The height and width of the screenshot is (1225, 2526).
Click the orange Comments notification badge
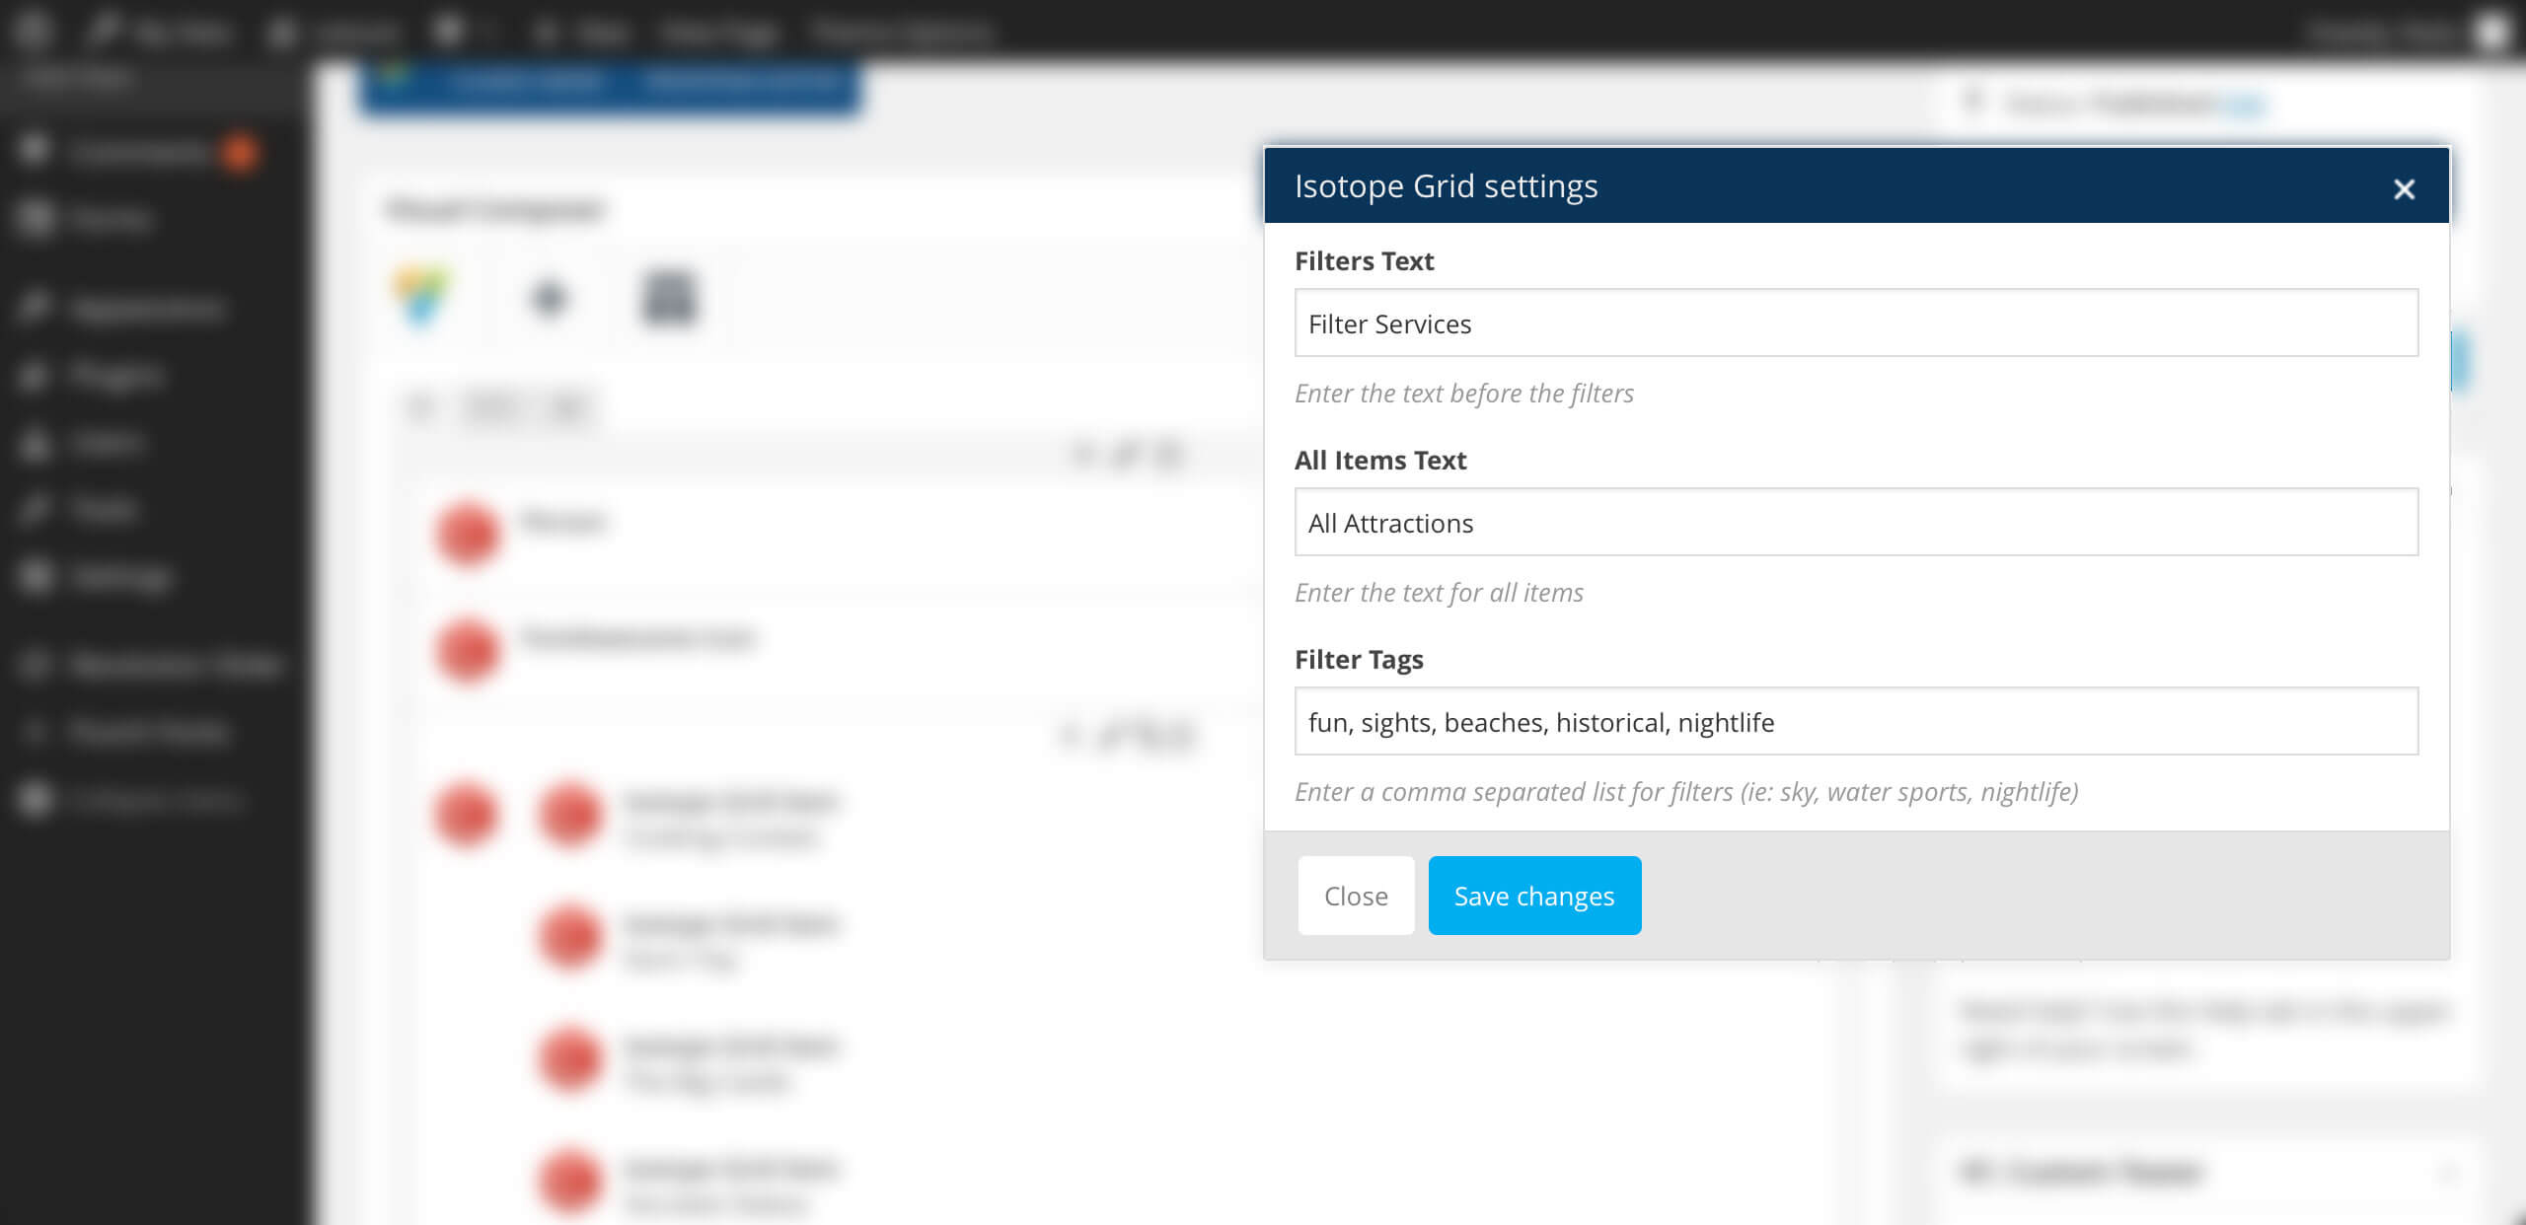tap(240, 153)
